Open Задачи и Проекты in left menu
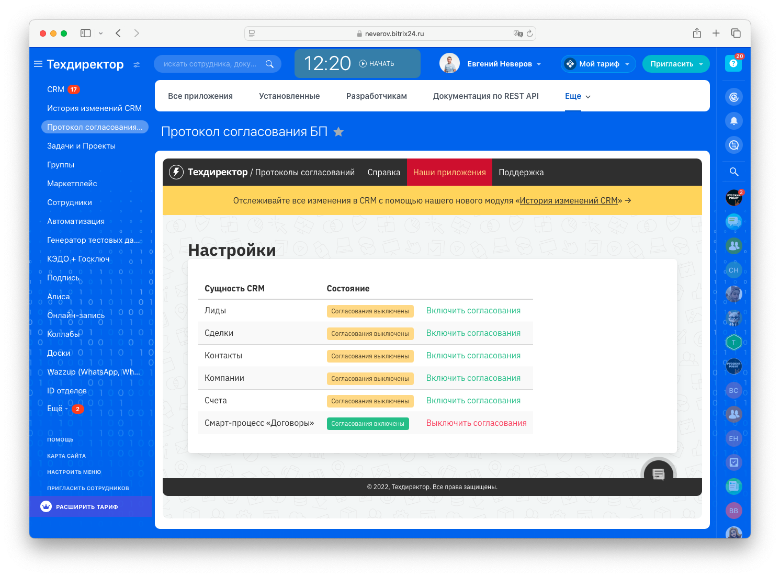This screenshot has width=780, height=577. (x=81, y=146)
